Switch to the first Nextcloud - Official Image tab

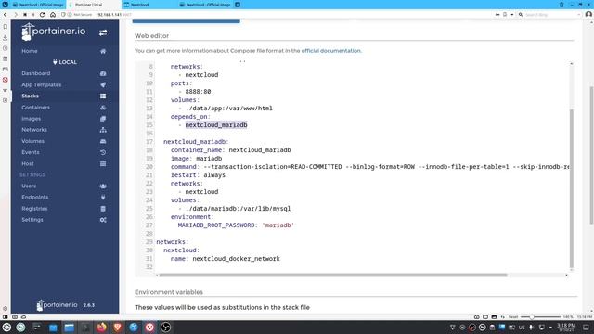tap(38, 5)
